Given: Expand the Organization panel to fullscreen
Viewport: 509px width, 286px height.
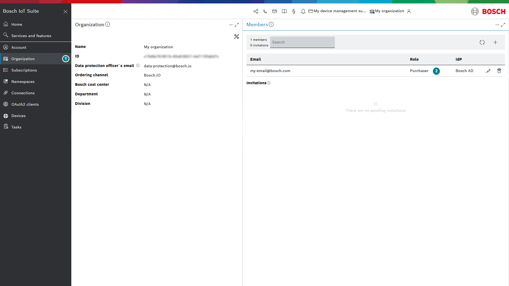Looking at the screenshot, I should click(237, 25).
